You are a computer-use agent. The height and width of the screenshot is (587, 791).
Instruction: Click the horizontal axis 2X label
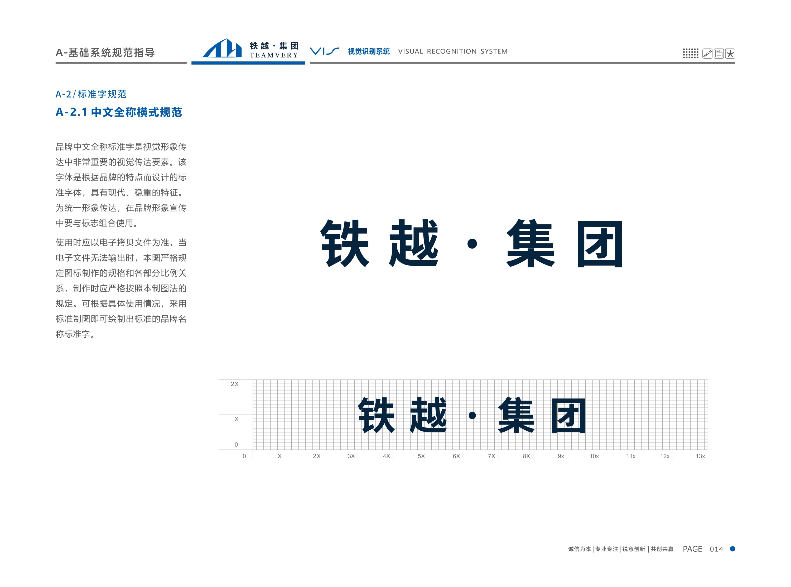point(316,456)
